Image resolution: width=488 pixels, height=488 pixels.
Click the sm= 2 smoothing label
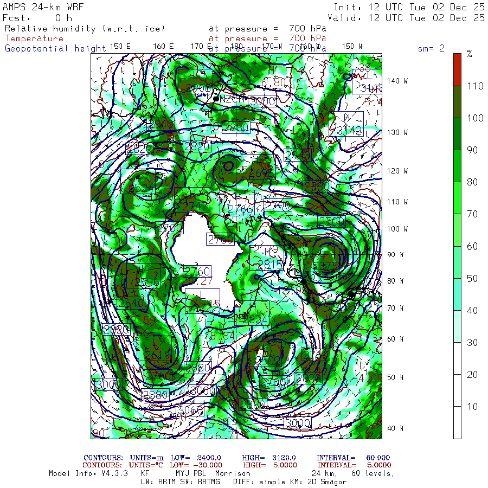click(431, 48)
